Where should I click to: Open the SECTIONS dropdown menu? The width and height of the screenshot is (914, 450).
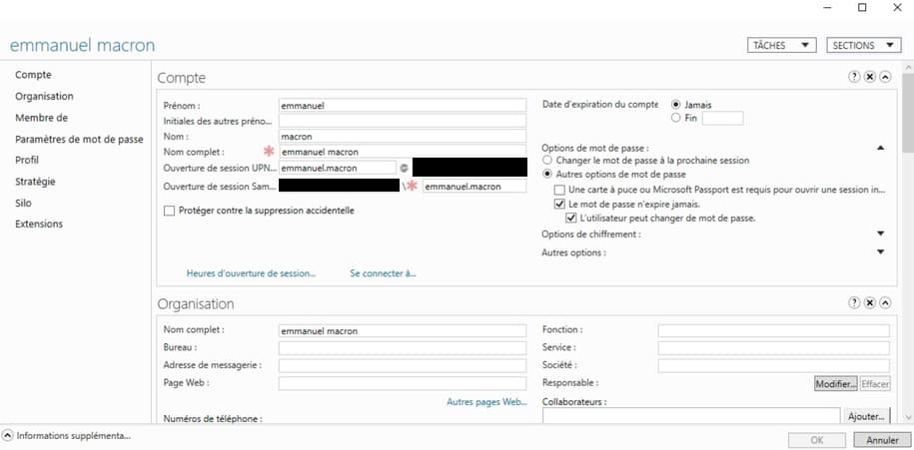(x=863, y=45)
